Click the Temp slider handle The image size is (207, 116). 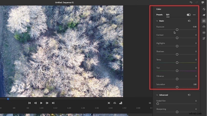[177, 62]
